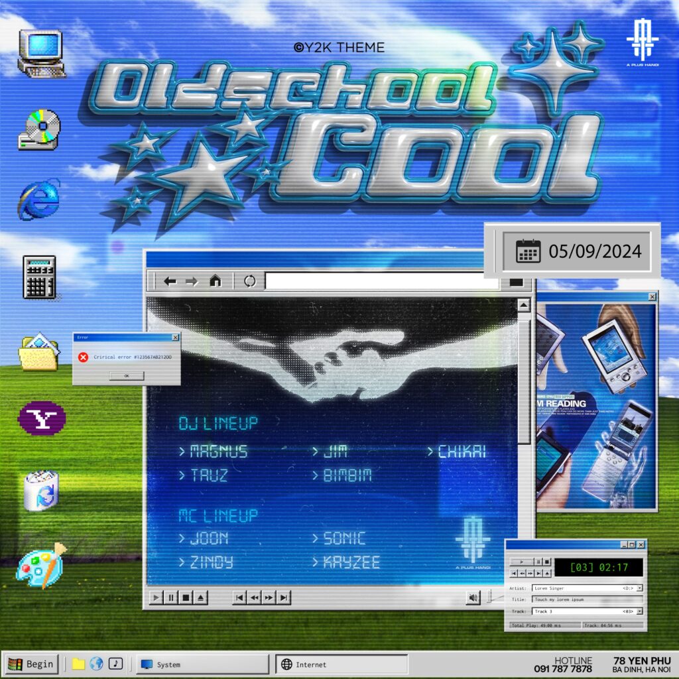Image resolution: width=679 pixels, height=679 pixels.
Task: Select CHIKAI in the DJ lineup
Action: 462,452
